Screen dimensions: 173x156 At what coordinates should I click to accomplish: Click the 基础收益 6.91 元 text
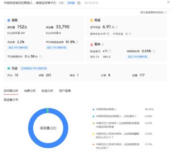pyautogui.click(x=99, y=34)
